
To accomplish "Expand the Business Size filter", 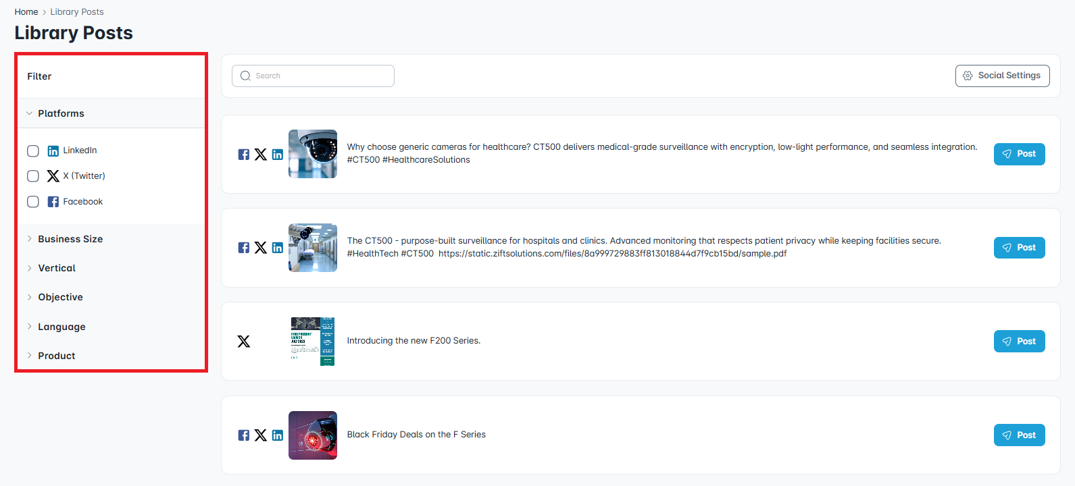I will pyautogui.click(x=70, y=239).
